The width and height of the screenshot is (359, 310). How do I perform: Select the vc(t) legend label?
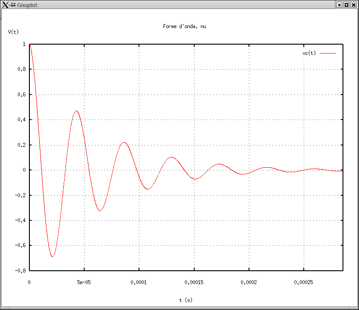tap(309, 53)
